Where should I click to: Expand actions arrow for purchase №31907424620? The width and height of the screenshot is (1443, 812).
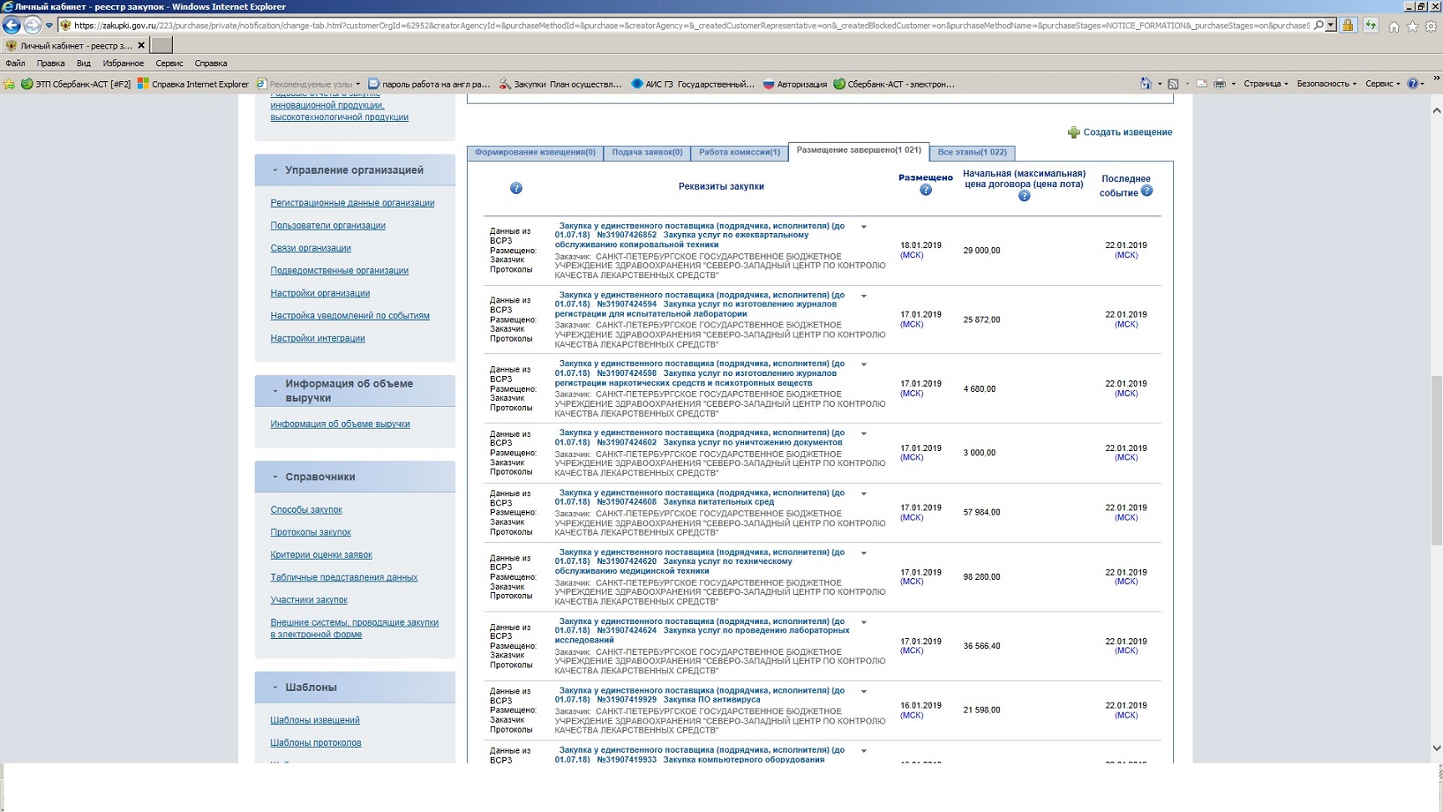864,553
